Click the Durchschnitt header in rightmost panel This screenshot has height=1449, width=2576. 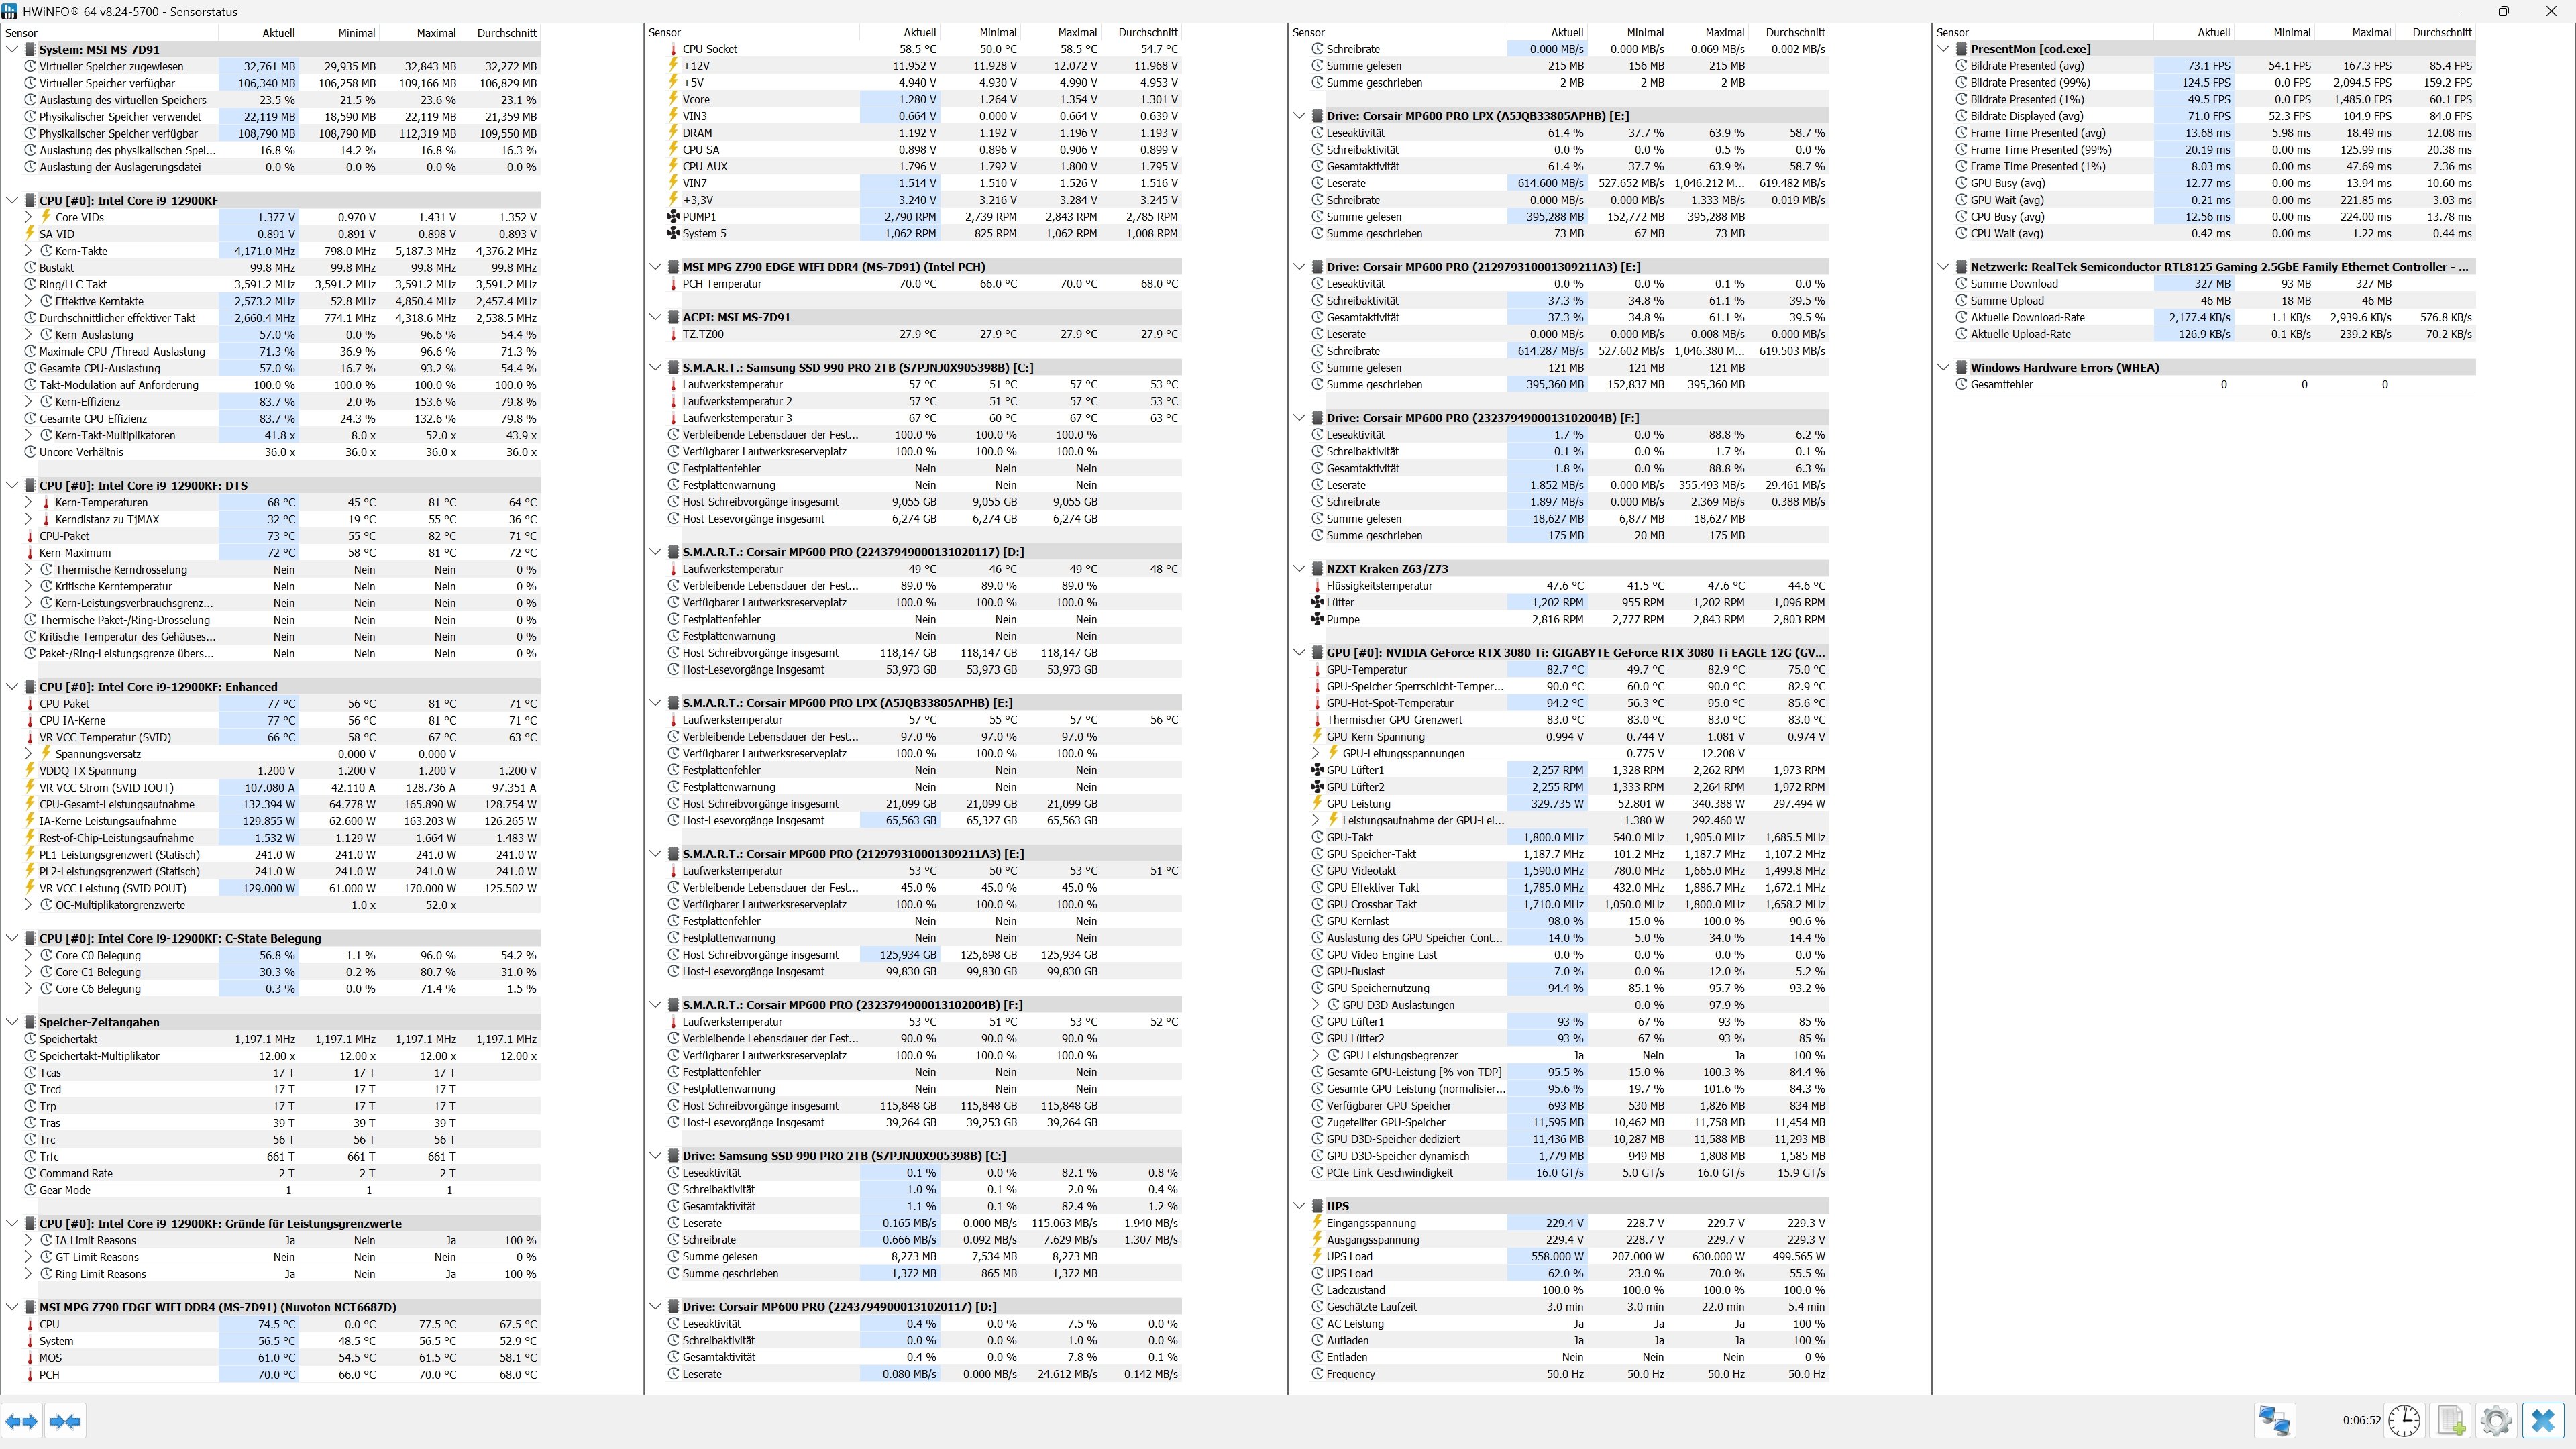click(x=2441, y=32)
